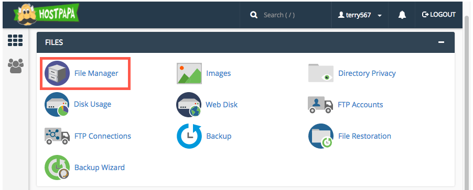The height and width of the screenshot is (190, 473).
Task: Open the Directory Privacy link
Action: click(367, 73)
